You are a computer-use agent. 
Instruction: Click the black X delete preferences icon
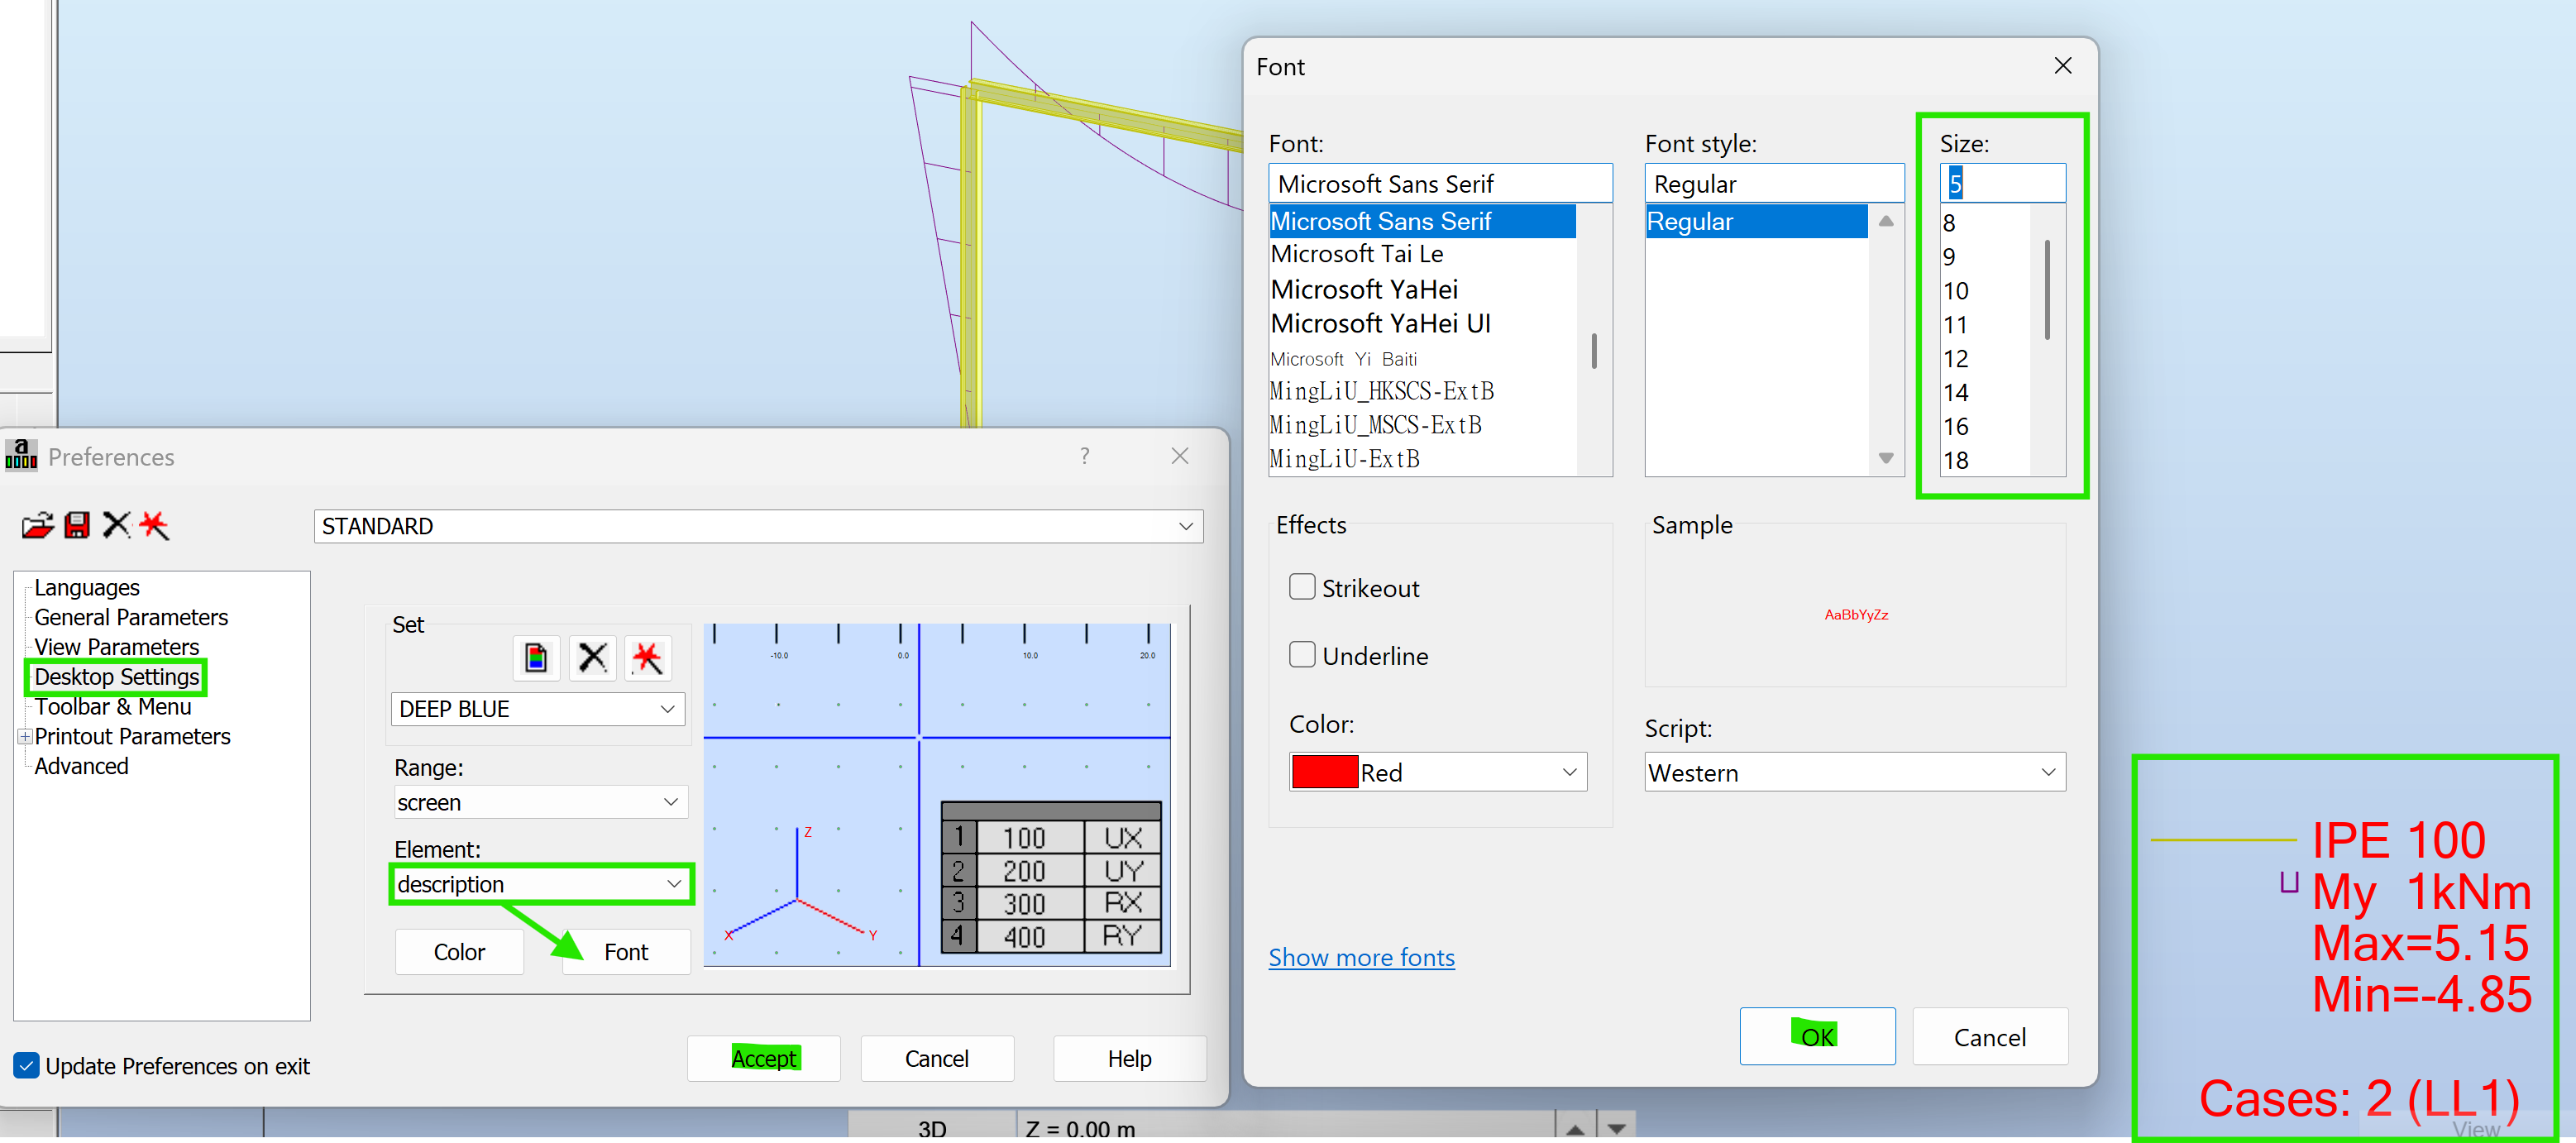[116, 525]
